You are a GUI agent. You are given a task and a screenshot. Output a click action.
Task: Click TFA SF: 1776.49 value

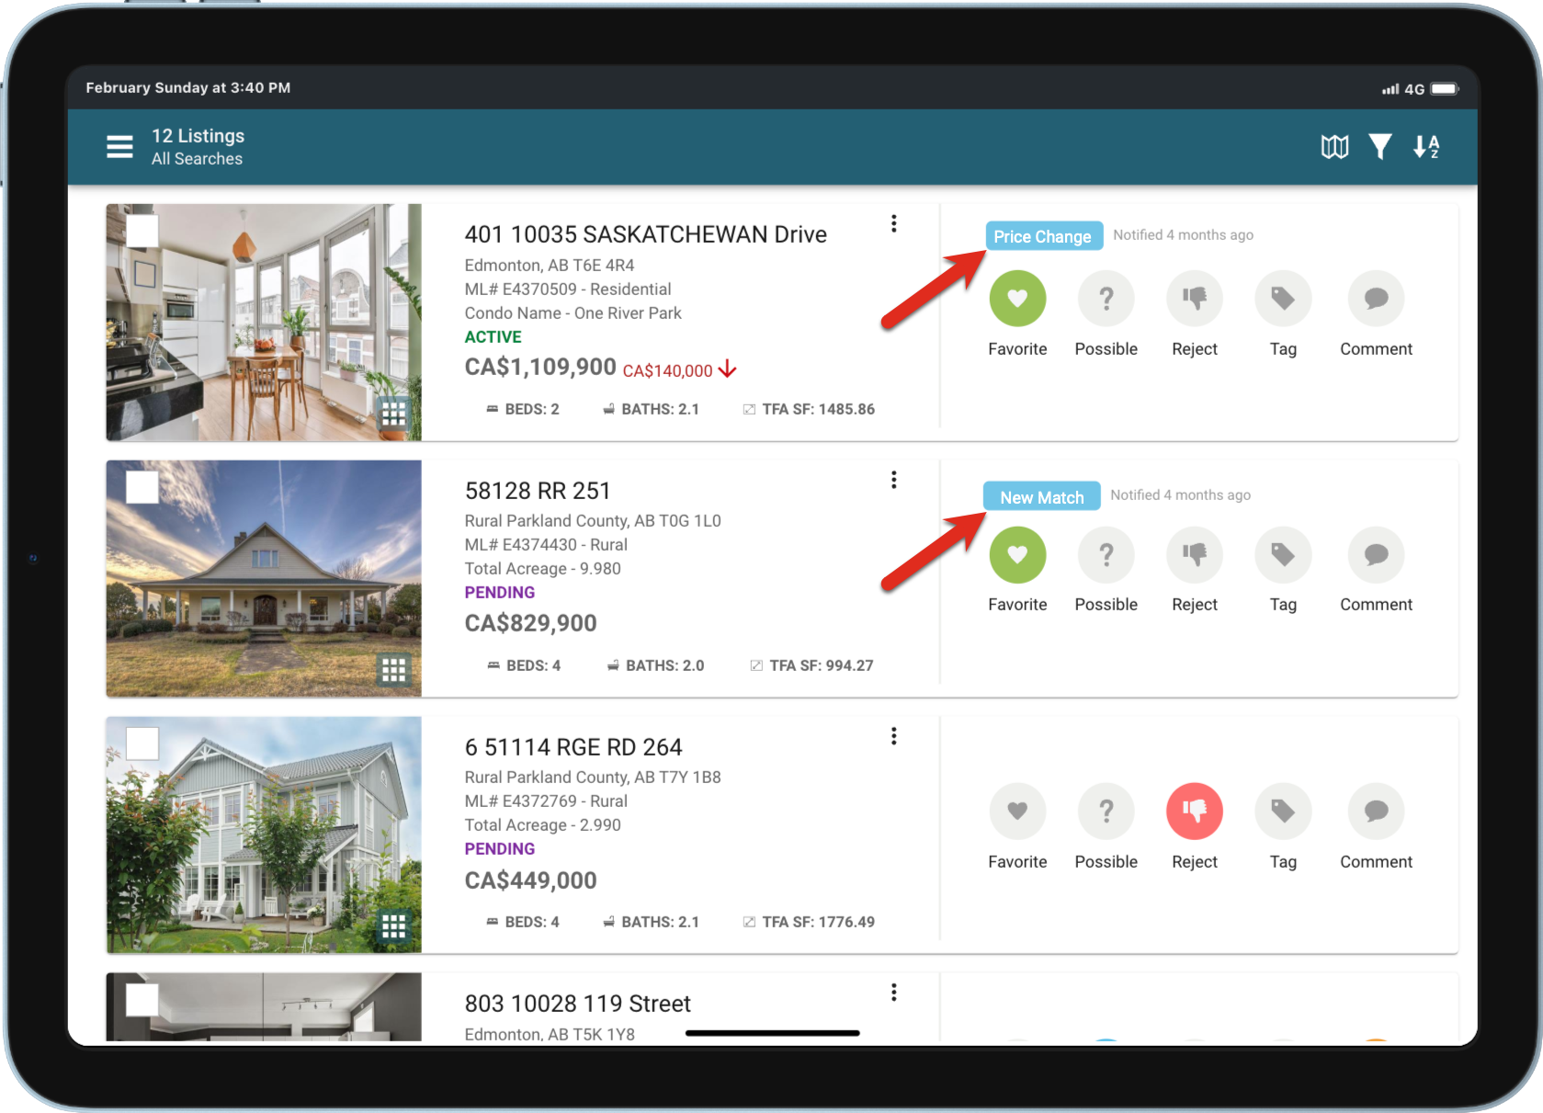(818, 922)
